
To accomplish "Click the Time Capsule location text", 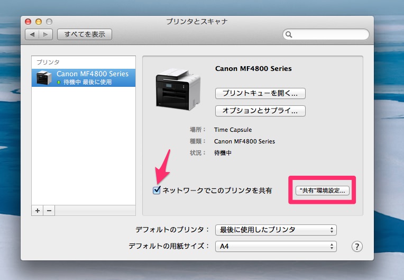I will [233, 130].
